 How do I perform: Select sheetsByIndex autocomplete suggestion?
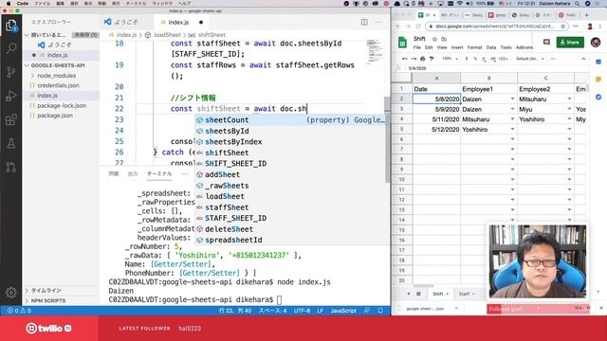[290, 141]
